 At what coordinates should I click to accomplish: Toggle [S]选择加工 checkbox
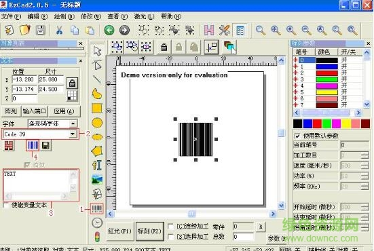[x=170, y=237]
